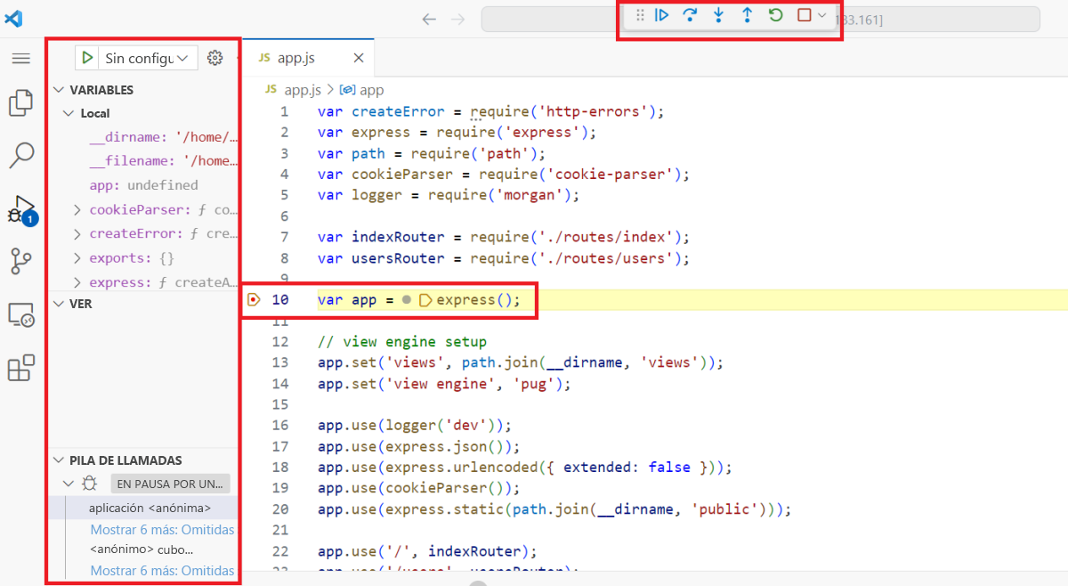This screenshot has height=586, width=1068.
Task: Open the Explorer view icon
Action: coord(20,103)
